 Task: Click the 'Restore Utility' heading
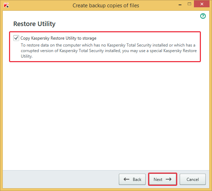click(34, 24)
